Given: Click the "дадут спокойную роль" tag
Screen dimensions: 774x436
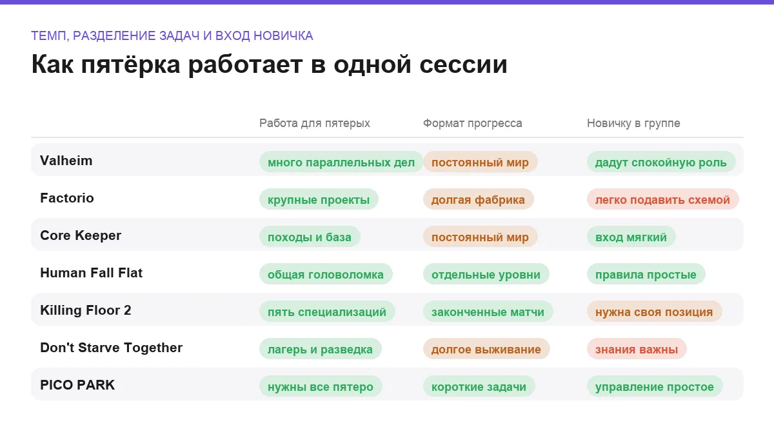Looking at the screenshot, I should (x=661, y=162).
